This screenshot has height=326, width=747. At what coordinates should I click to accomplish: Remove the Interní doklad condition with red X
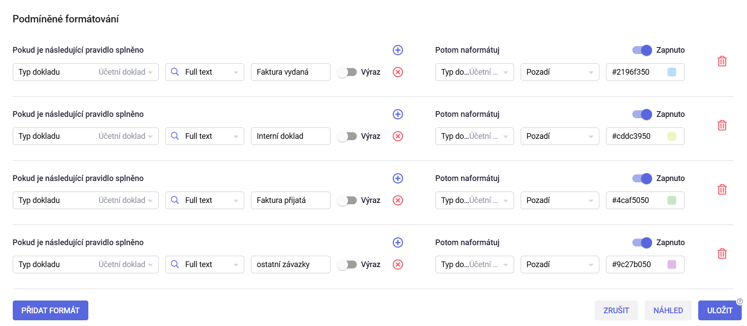(x=398, y=136)
